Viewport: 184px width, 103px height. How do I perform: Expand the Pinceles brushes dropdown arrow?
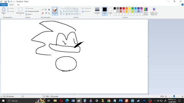point(55,15)
